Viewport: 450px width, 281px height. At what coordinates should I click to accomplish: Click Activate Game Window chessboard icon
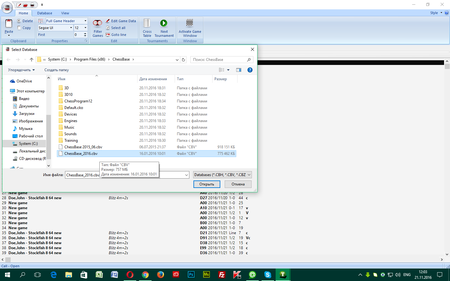click(x=190, y=23)
